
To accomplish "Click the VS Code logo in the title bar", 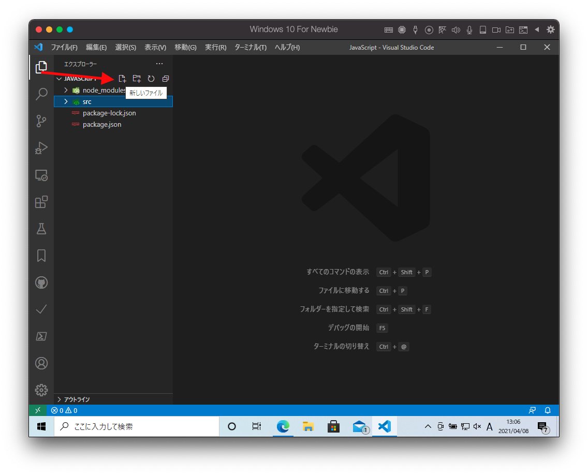I will pyautogui.click(x=38, y=47).
